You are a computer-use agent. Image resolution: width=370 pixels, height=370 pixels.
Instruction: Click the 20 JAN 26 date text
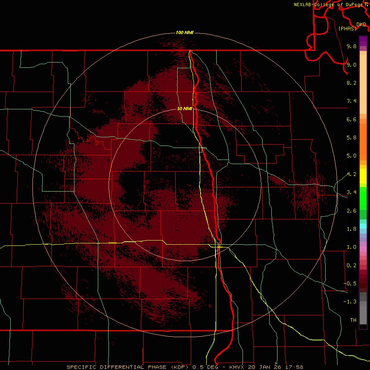click(264, 367)
